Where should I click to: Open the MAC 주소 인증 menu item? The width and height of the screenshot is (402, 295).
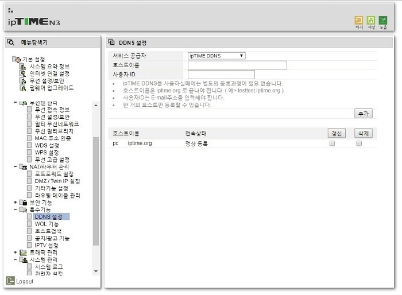[53, 138]
